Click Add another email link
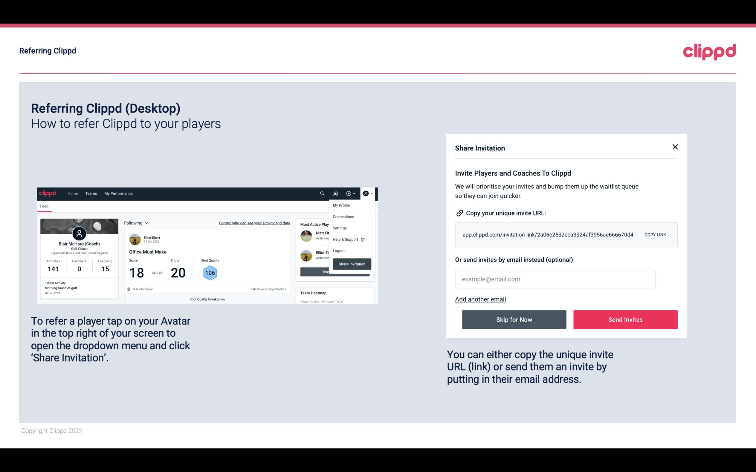756x472 pixels. [481, 299]
